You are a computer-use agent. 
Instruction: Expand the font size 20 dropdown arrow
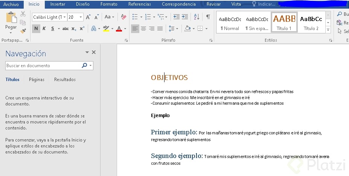pos(81,17)
